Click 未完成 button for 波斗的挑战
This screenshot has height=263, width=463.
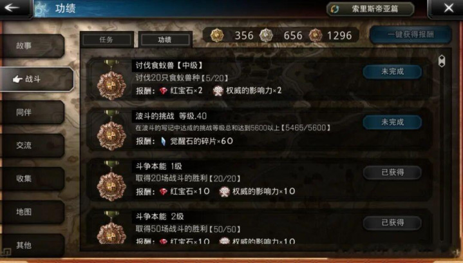tap(392, 122)
